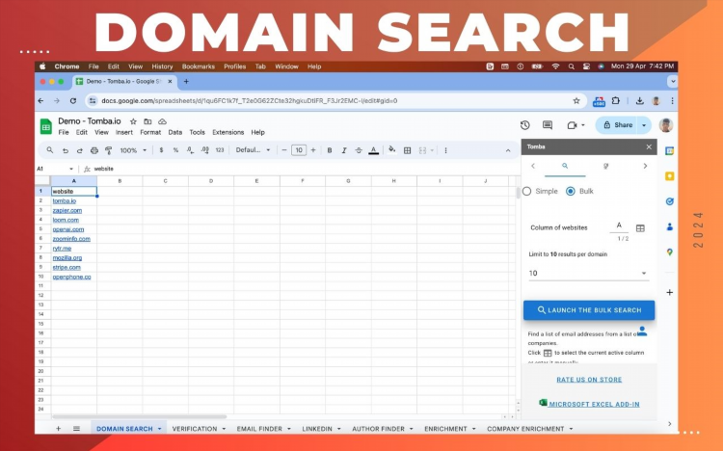Open MICROSOFT EXCEL ADD-IN link
Screen dimensions: 723x451
pos(594,404)
